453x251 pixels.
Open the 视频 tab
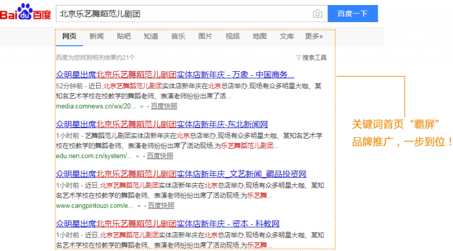[232, 37]
